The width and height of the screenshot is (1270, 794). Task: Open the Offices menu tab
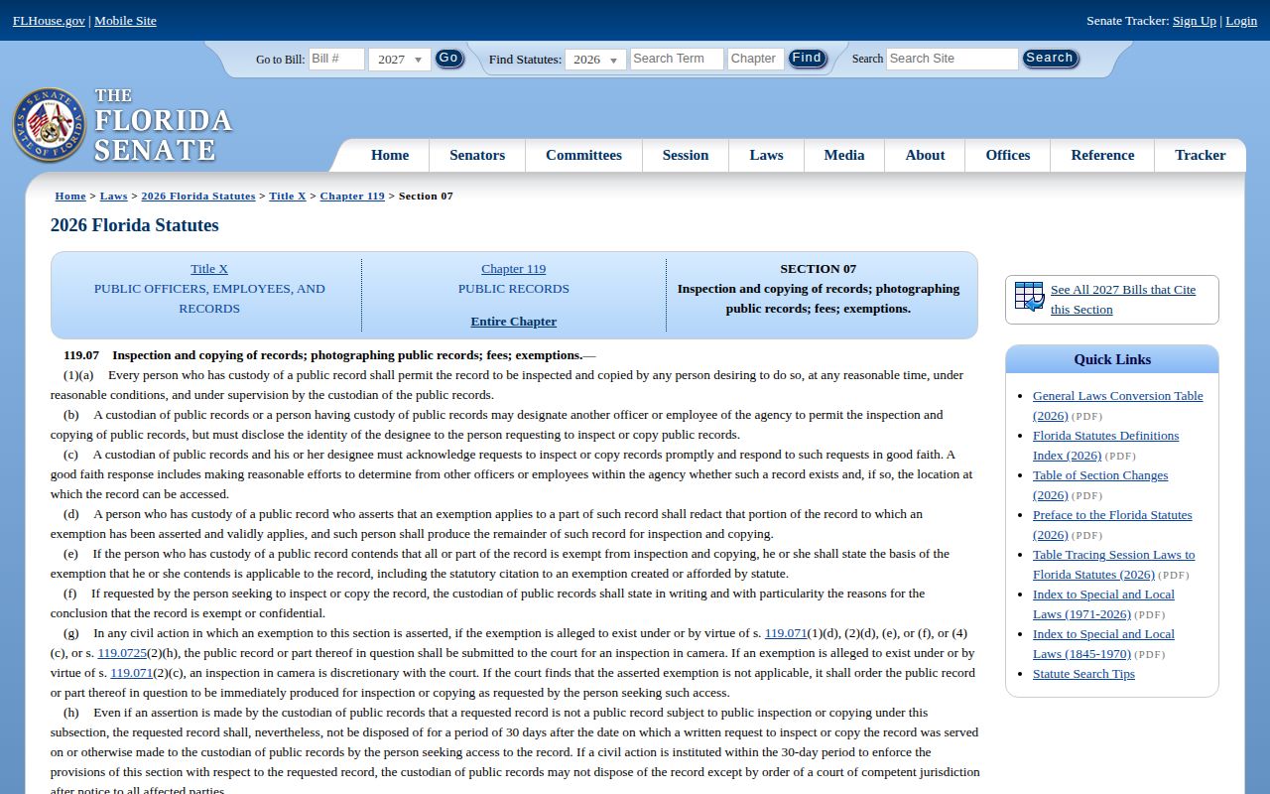pyautogui.click(x=1008, y=155)
